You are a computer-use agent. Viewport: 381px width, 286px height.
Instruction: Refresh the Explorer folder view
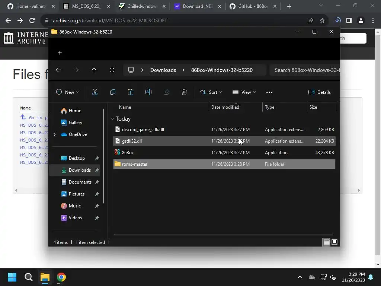112,70
